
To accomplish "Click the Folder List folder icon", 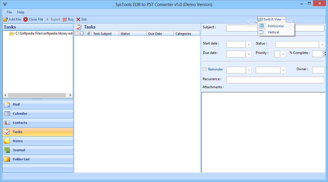I will (7, 159).
